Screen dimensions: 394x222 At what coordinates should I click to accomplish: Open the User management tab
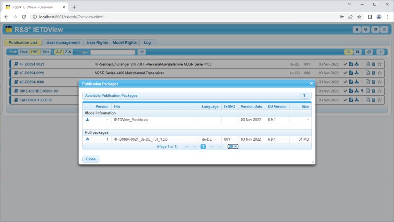(x=63, y=42)
